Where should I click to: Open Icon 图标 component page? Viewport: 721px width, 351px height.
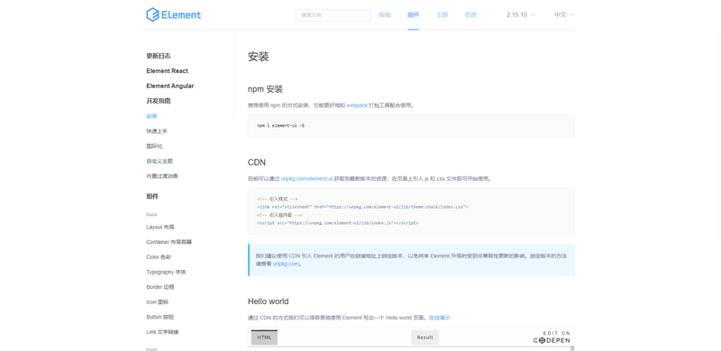157,301
